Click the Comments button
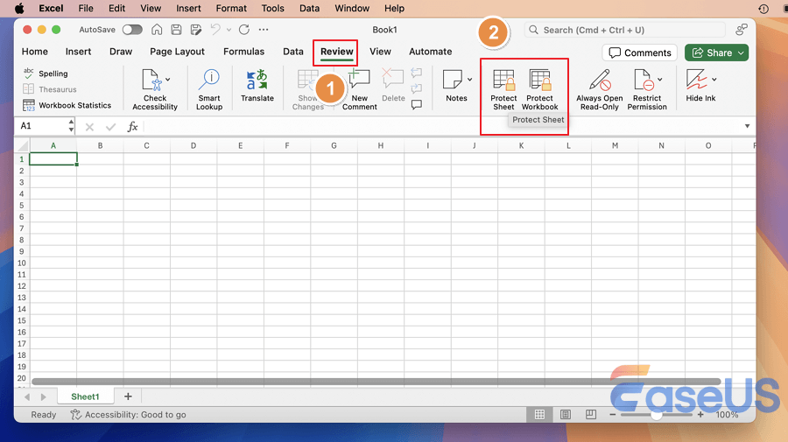788x442 pixels. click(x=639, y=53)
